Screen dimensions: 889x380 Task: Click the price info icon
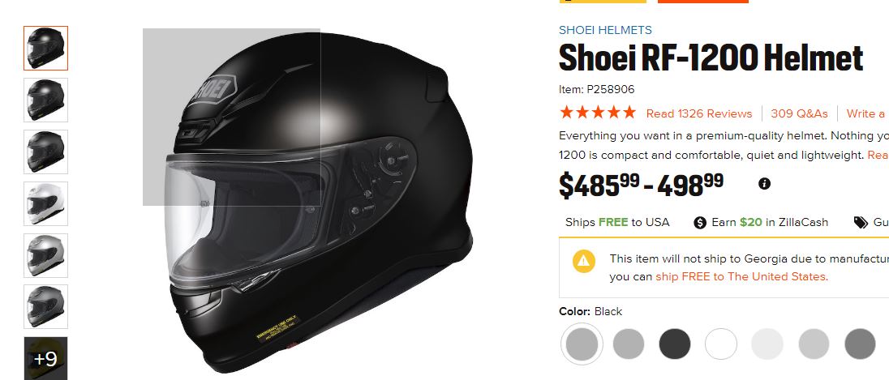pos(764,183)
